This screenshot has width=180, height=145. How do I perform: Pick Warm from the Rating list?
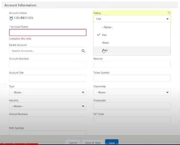tap(106, 43)
